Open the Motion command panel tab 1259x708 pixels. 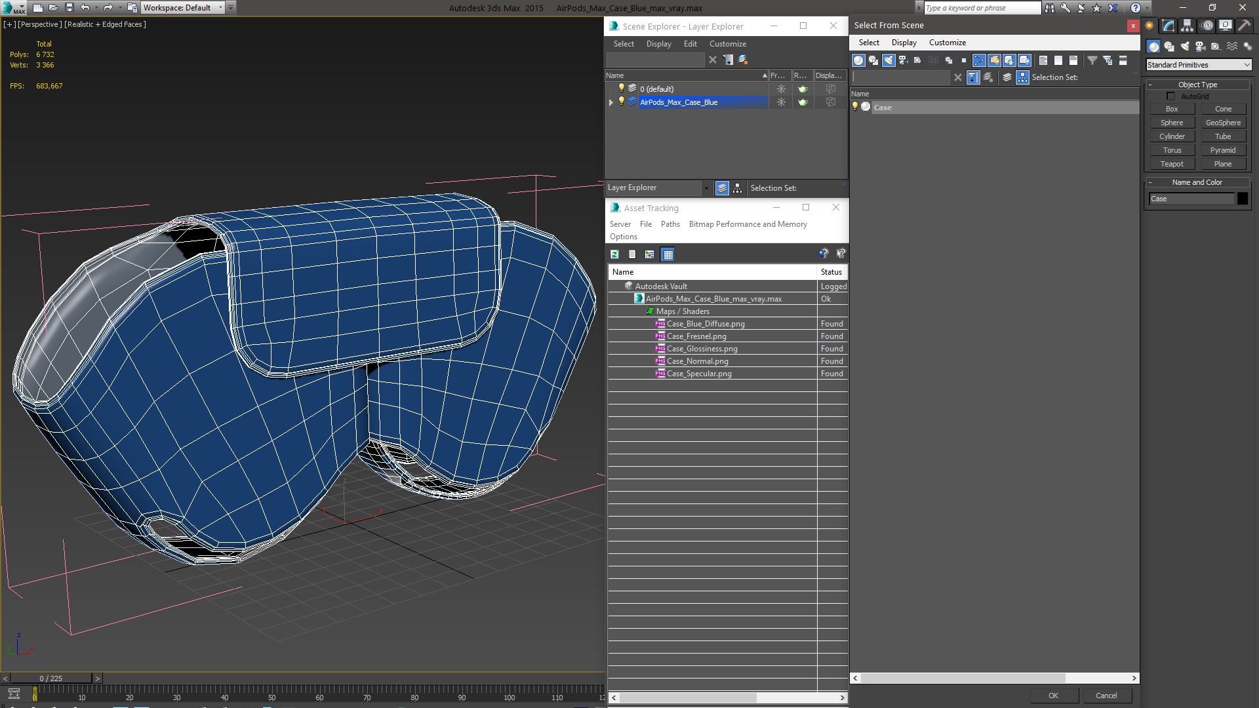tap(1207, 26)
